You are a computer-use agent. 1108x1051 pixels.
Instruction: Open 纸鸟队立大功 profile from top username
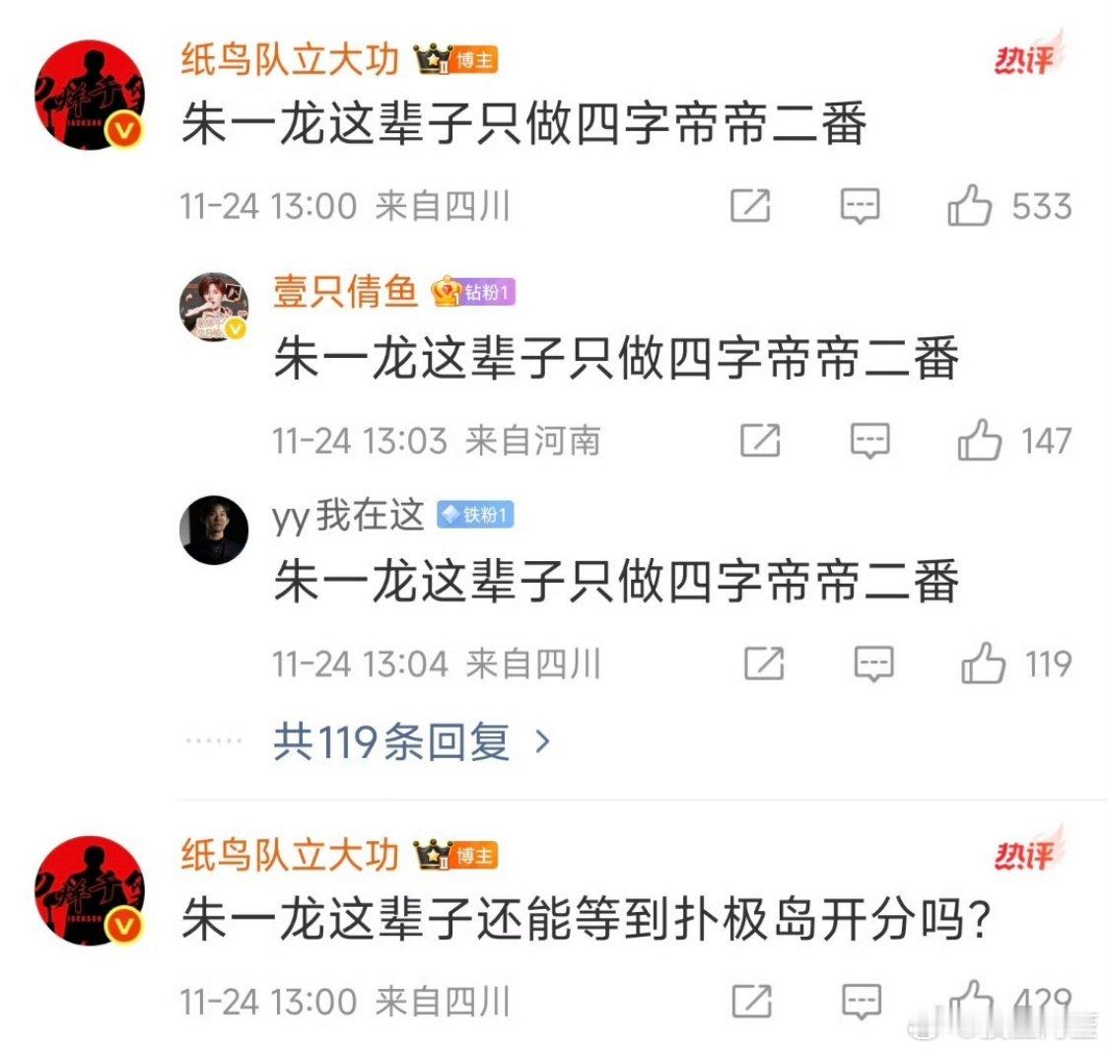pos(290,58)
